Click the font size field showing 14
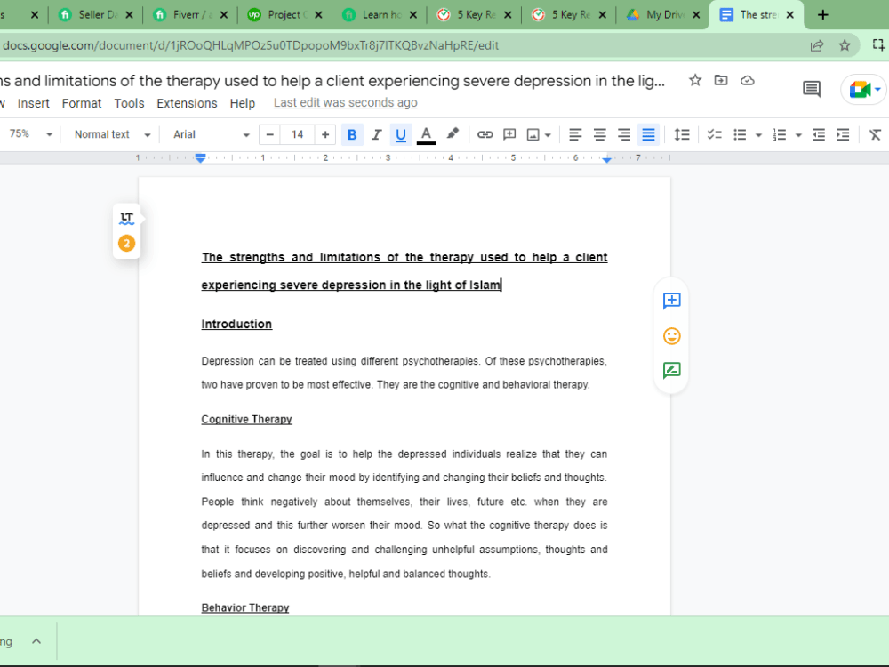This screenshot has height=667, width=889. point(298,134)
